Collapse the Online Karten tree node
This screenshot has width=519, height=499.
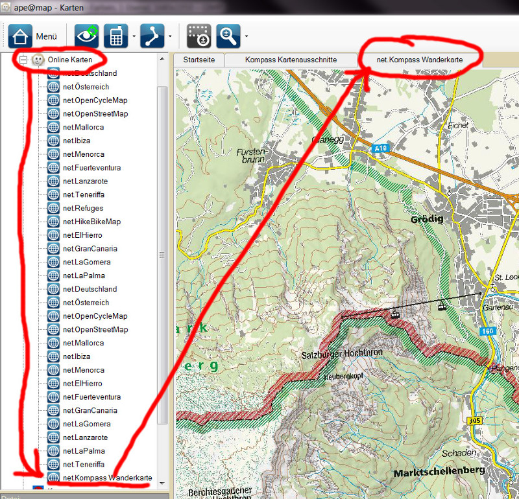pos(23,60)
